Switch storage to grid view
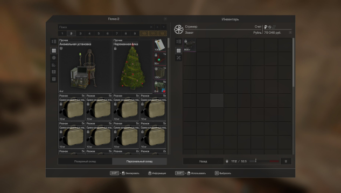Screen dimensions: 341x193 click(54, 50)
